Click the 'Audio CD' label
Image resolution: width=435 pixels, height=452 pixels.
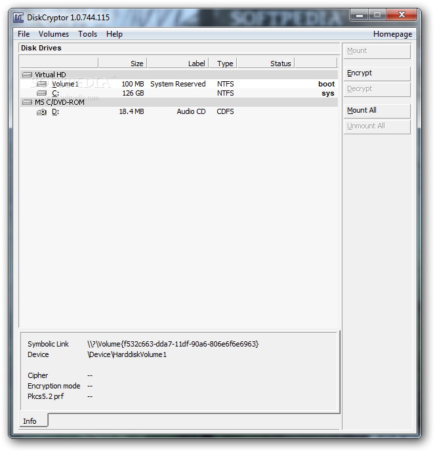(191, 111)
